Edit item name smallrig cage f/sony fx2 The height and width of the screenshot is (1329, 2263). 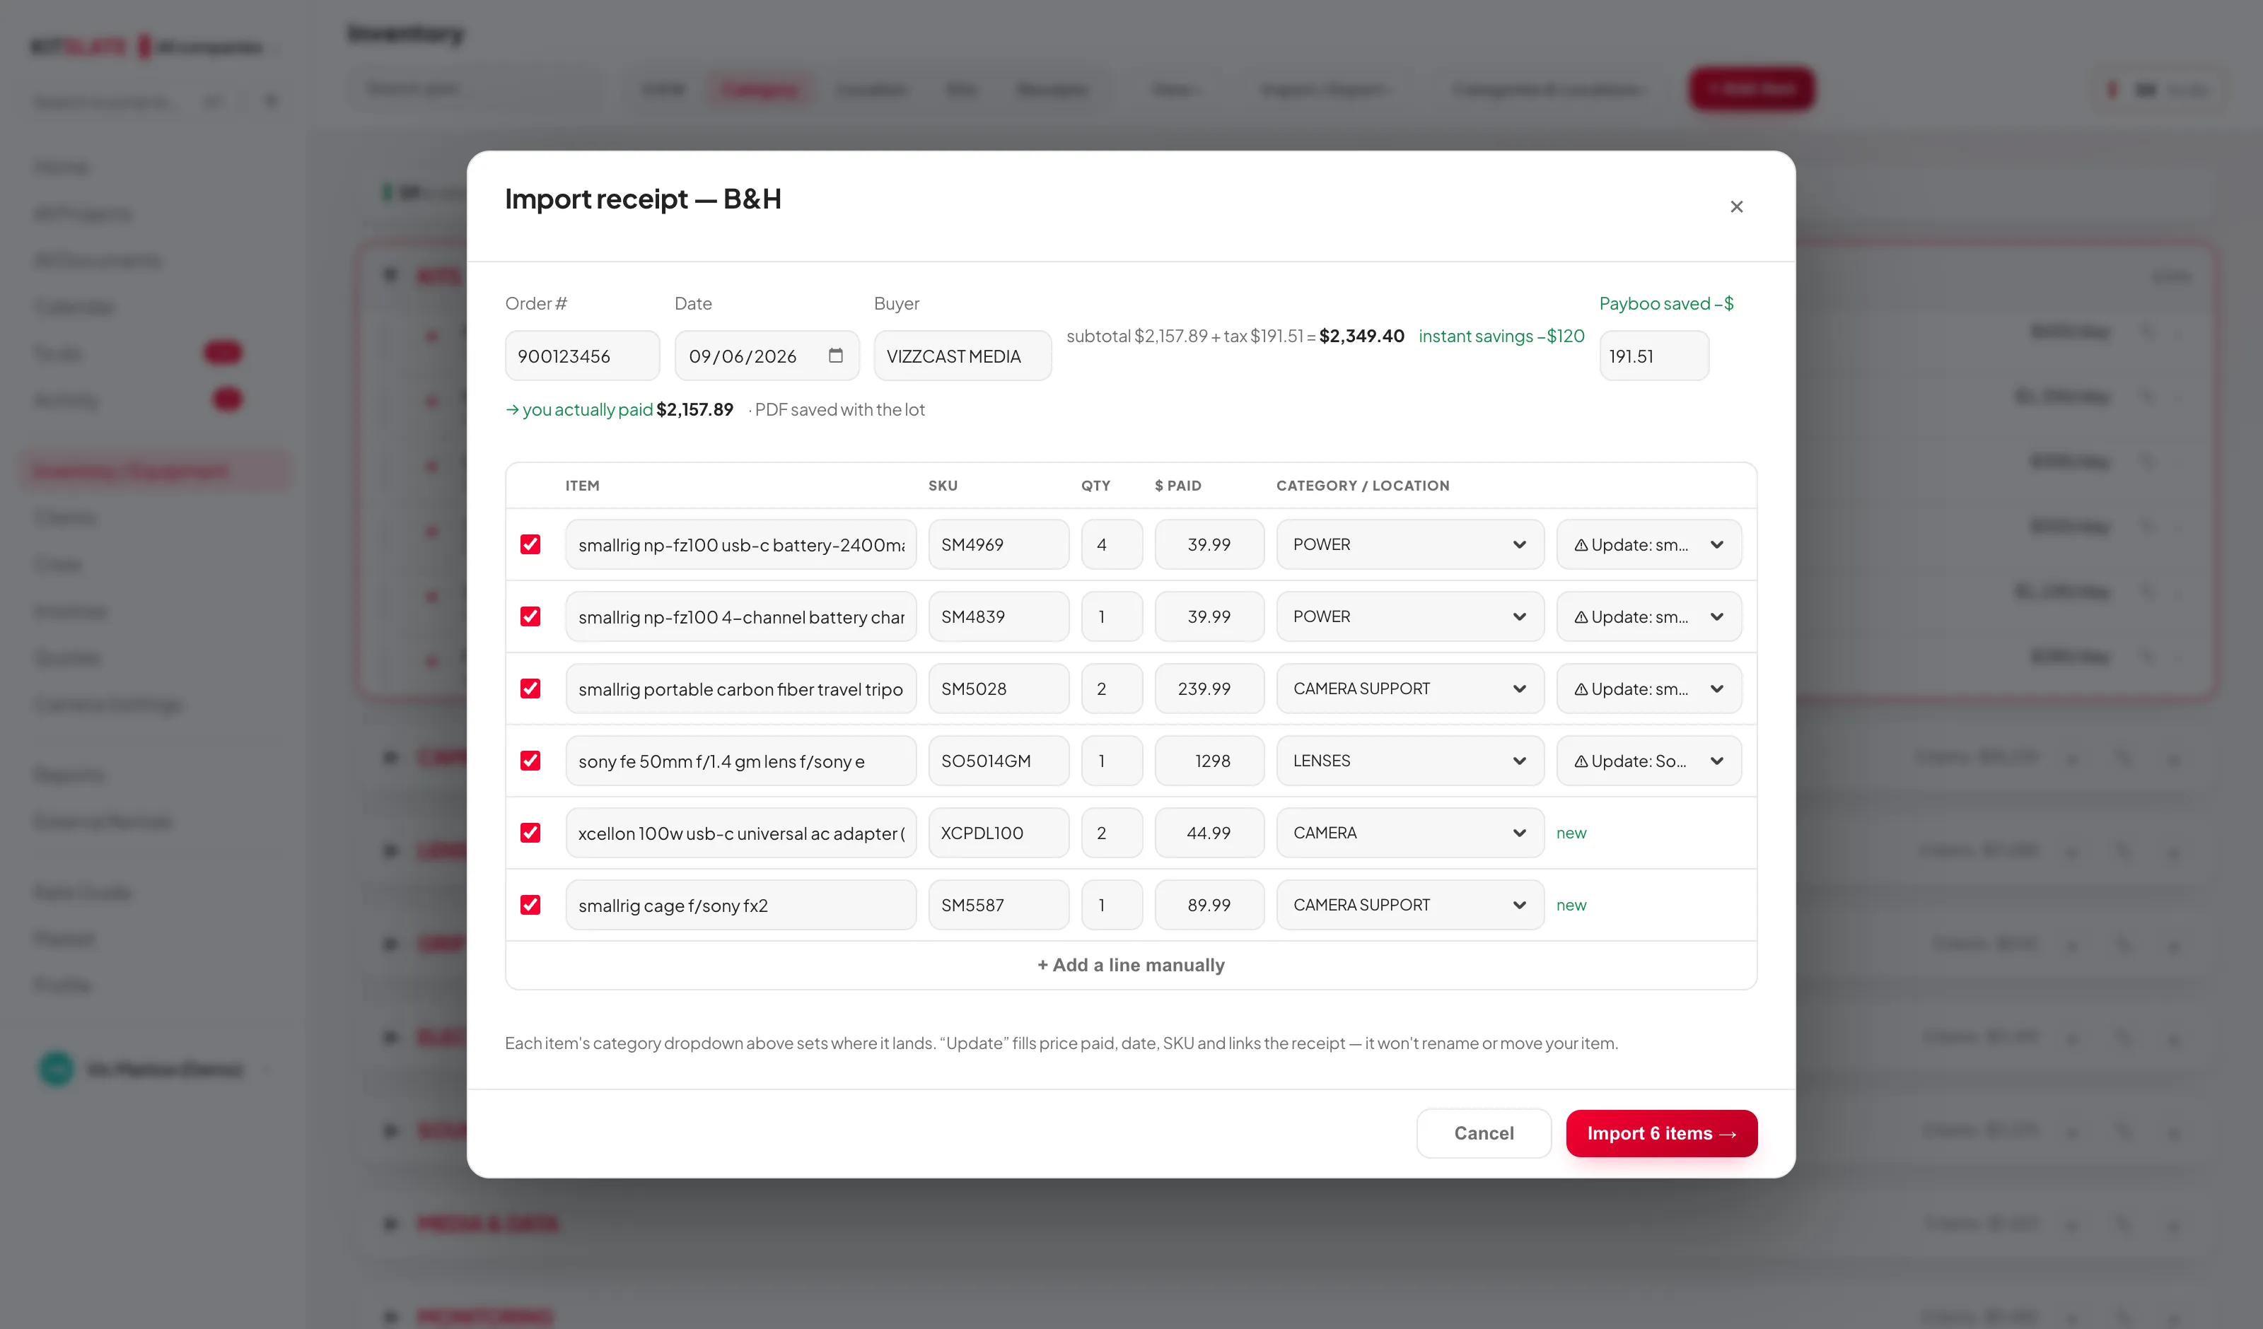click(x=741, y=904)
